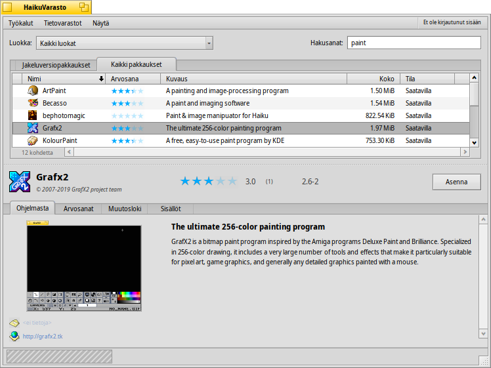Image resolution: width=491 pixels, height=368 pixels.
Task: Open the Työkalut menu
Action: (x=21, y=23)
